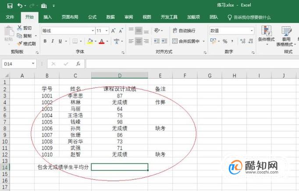The height and width of the screenshot is (191, 299).
Task: Switch to the 数据 (Data) tab
Action: click(x=110, y=17)
